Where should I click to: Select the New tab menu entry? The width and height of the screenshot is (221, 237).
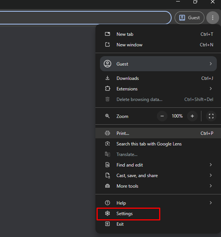coord(158,34)
